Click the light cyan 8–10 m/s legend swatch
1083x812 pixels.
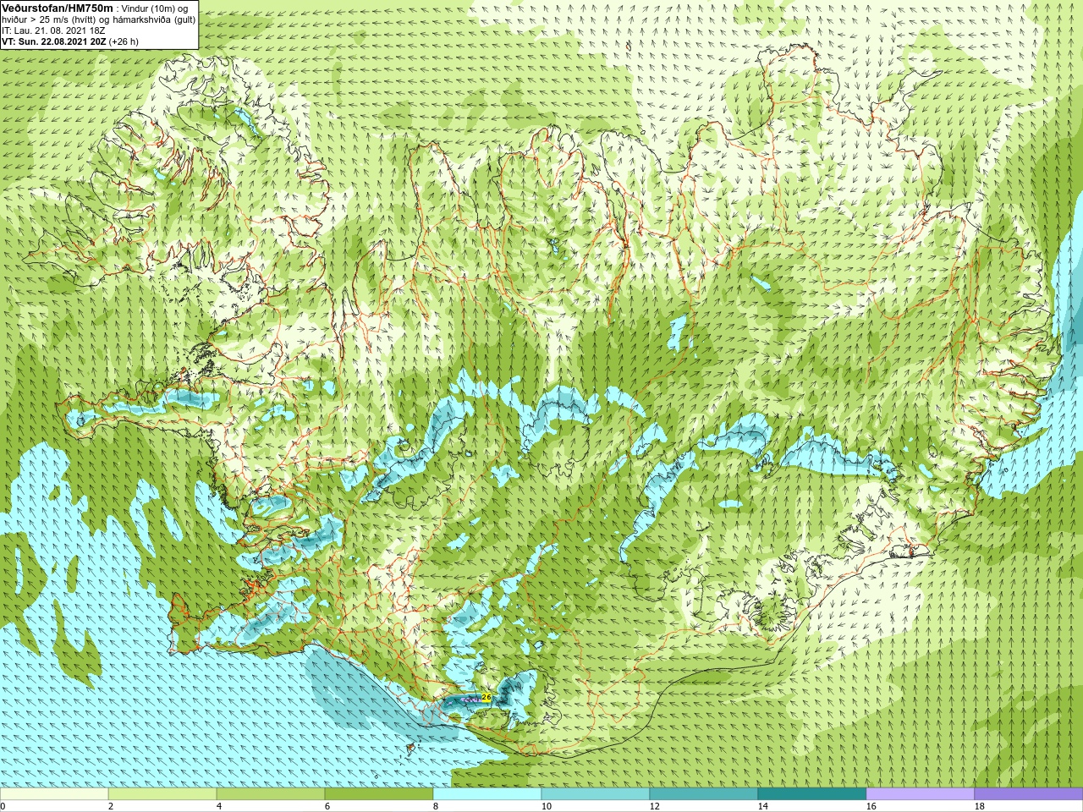(487, 794)
